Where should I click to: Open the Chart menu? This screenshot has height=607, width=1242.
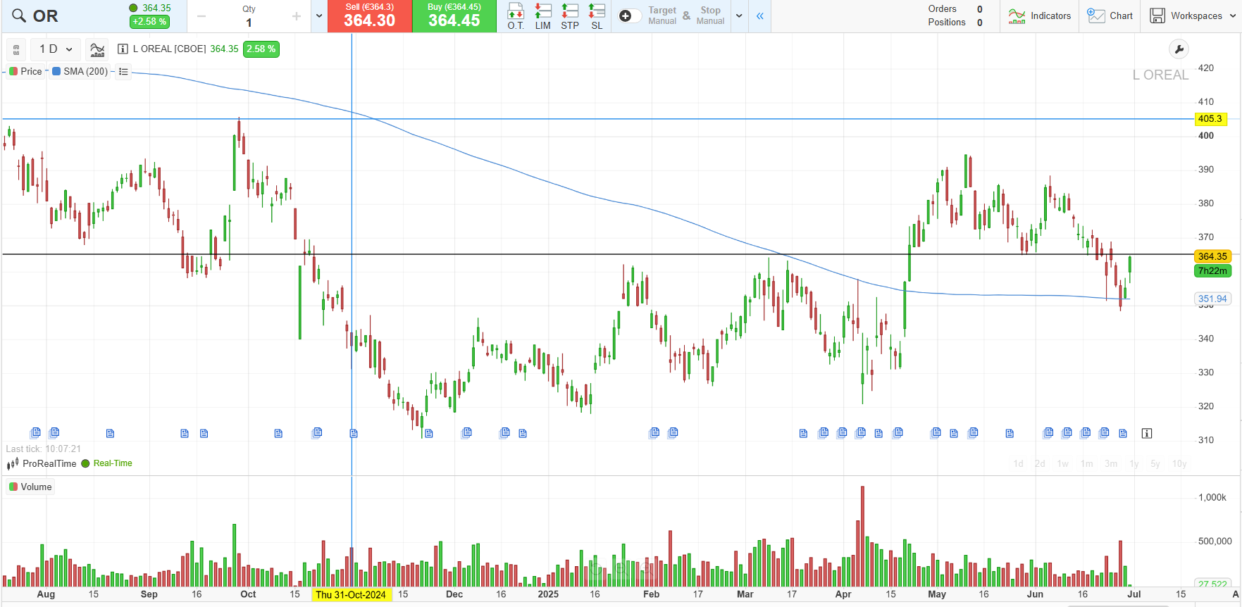pos(1110,16)
